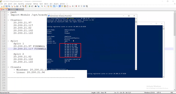Open Find with the binoculars icon

[x=36, y=6]
